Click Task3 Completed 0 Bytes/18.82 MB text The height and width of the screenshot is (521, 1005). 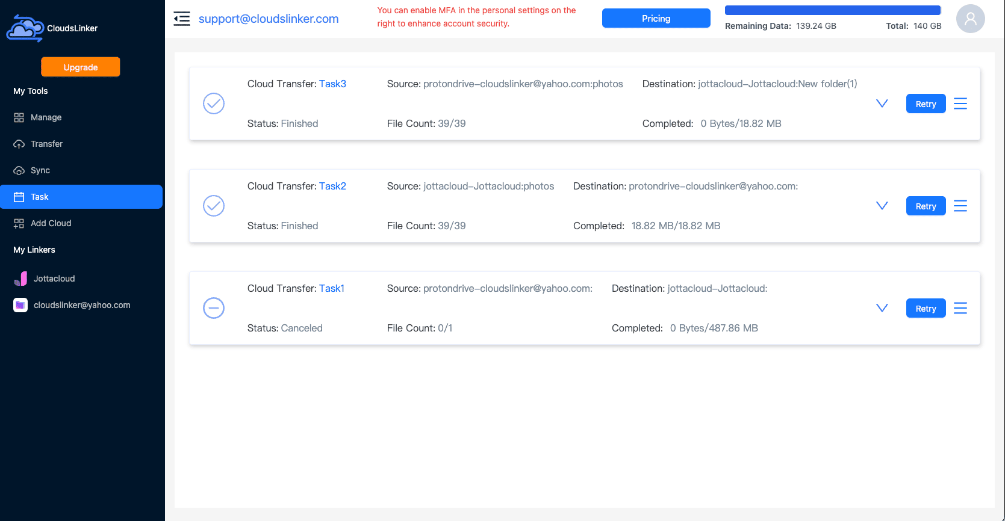click(x=741, y=123)
